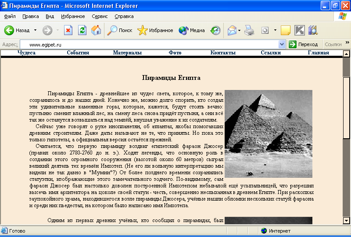
Task: Print the page with printer icon
Action: (249, 30)
